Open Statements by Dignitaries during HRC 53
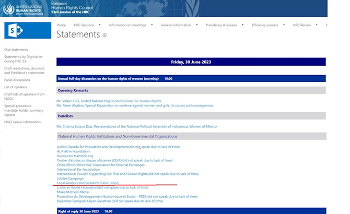Viewport: 350px width, 214px height. pyautogui.click(x=23, y=59)
